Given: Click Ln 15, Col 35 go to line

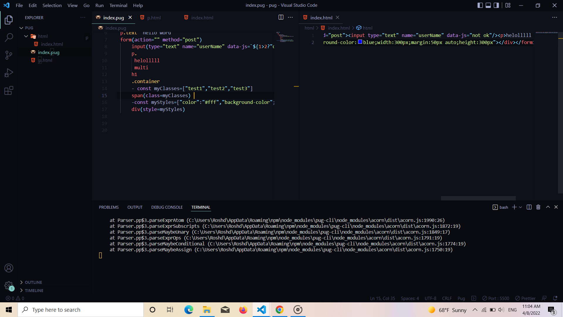Looking at the screenshot, I should click(382, 298).
